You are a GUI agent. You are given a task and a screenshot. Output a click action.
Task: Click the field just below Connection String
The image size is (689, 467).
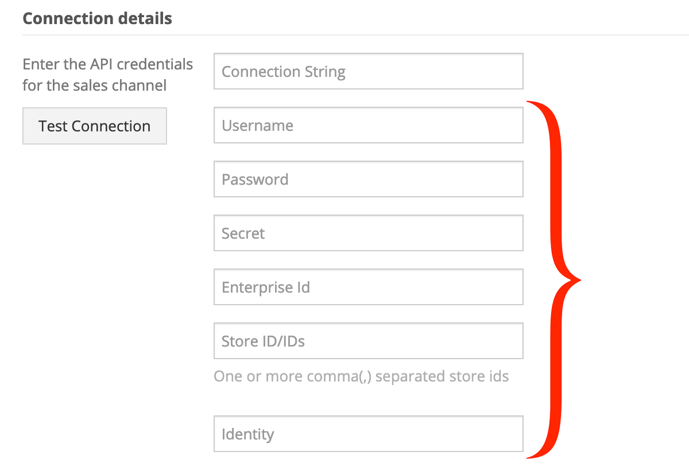click(x=369, y=125)
